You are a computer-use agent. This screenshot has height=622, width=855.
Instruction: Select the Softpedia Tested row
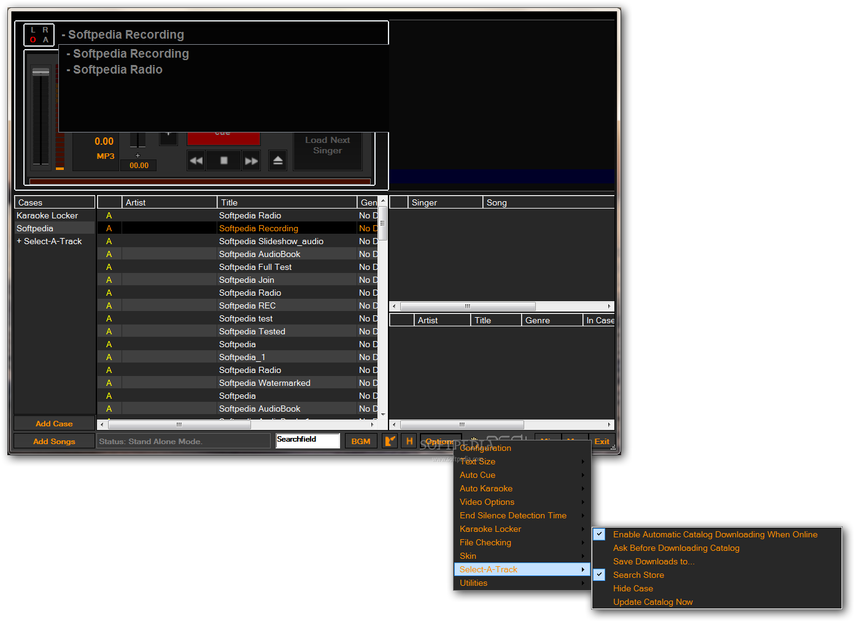tap(238, 331)
